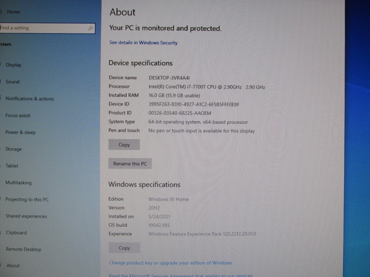Open Display settings
The width and height of the screenshot is (370, 277).
pyautogui.click(x=13, y=65)
